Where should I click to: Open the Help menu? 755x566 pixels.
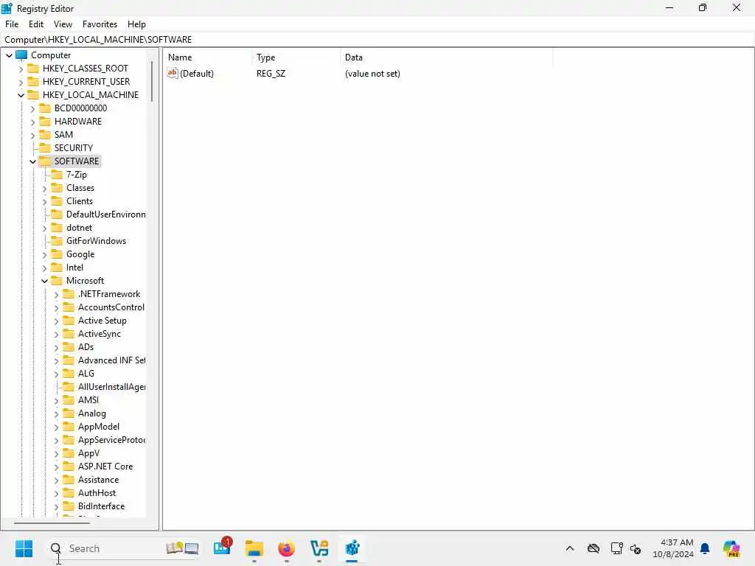136,24
